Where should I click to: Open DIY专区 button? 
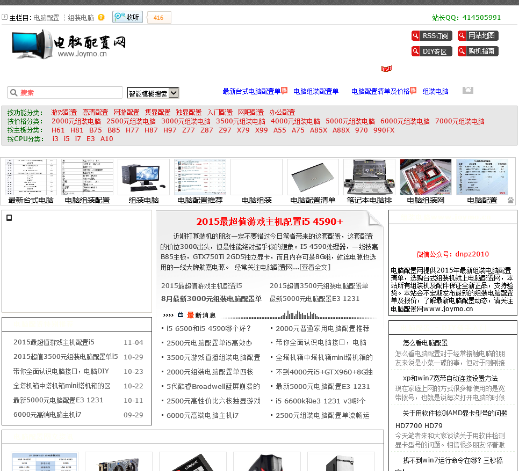431,51
